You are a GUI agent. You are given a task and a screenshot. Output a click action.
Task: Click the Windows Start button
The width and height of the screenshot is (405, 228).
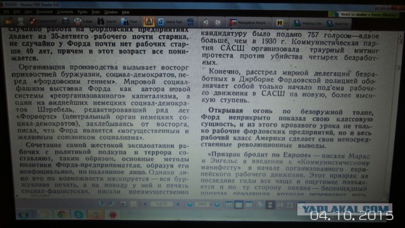pyautogui.click(x=23, y=215)
